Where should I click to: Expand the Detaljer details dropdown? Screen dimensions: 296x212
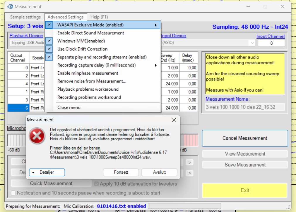pyautogui.click(x=47, y=172)
